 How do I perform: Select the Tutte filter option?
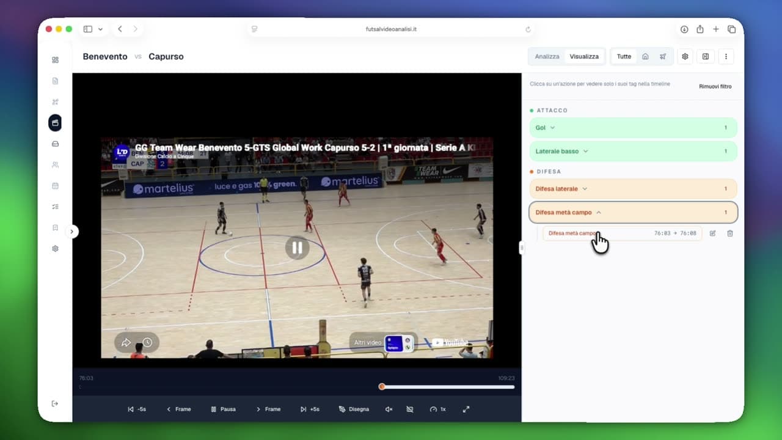pos(624,56)
